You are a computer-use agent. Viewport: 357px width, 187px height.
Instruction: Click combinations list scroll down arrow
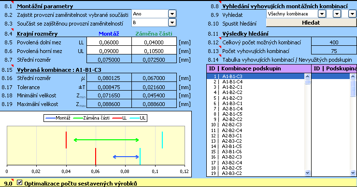coord(307,173)
